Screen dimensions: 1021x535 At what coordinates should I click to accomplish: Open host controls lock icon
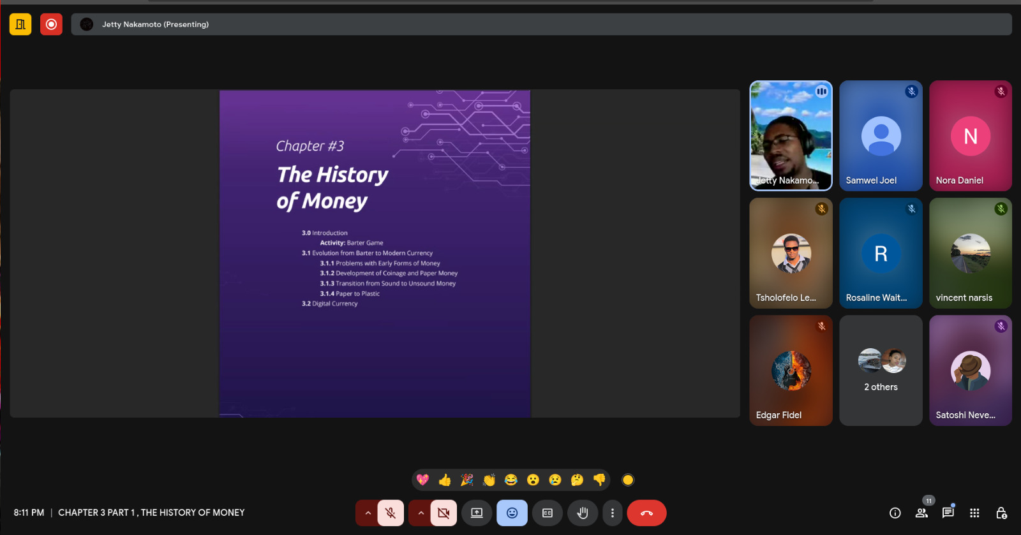click(1001, 513)
